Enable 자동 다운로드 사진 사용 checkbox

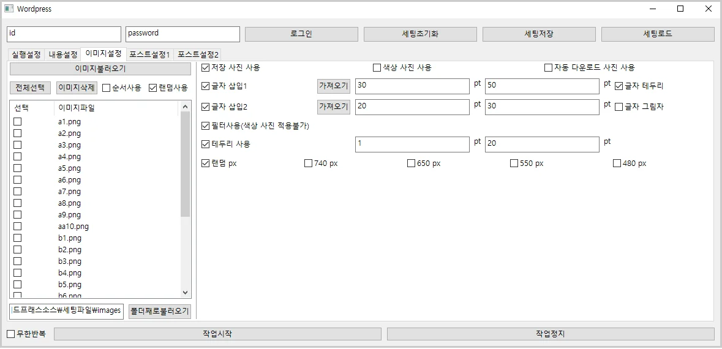click(x=549, y=68)
